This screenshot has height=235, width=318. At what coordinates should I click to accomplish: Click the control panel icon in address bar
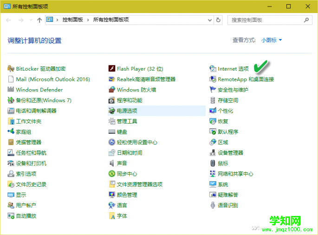tap(50, 20)
